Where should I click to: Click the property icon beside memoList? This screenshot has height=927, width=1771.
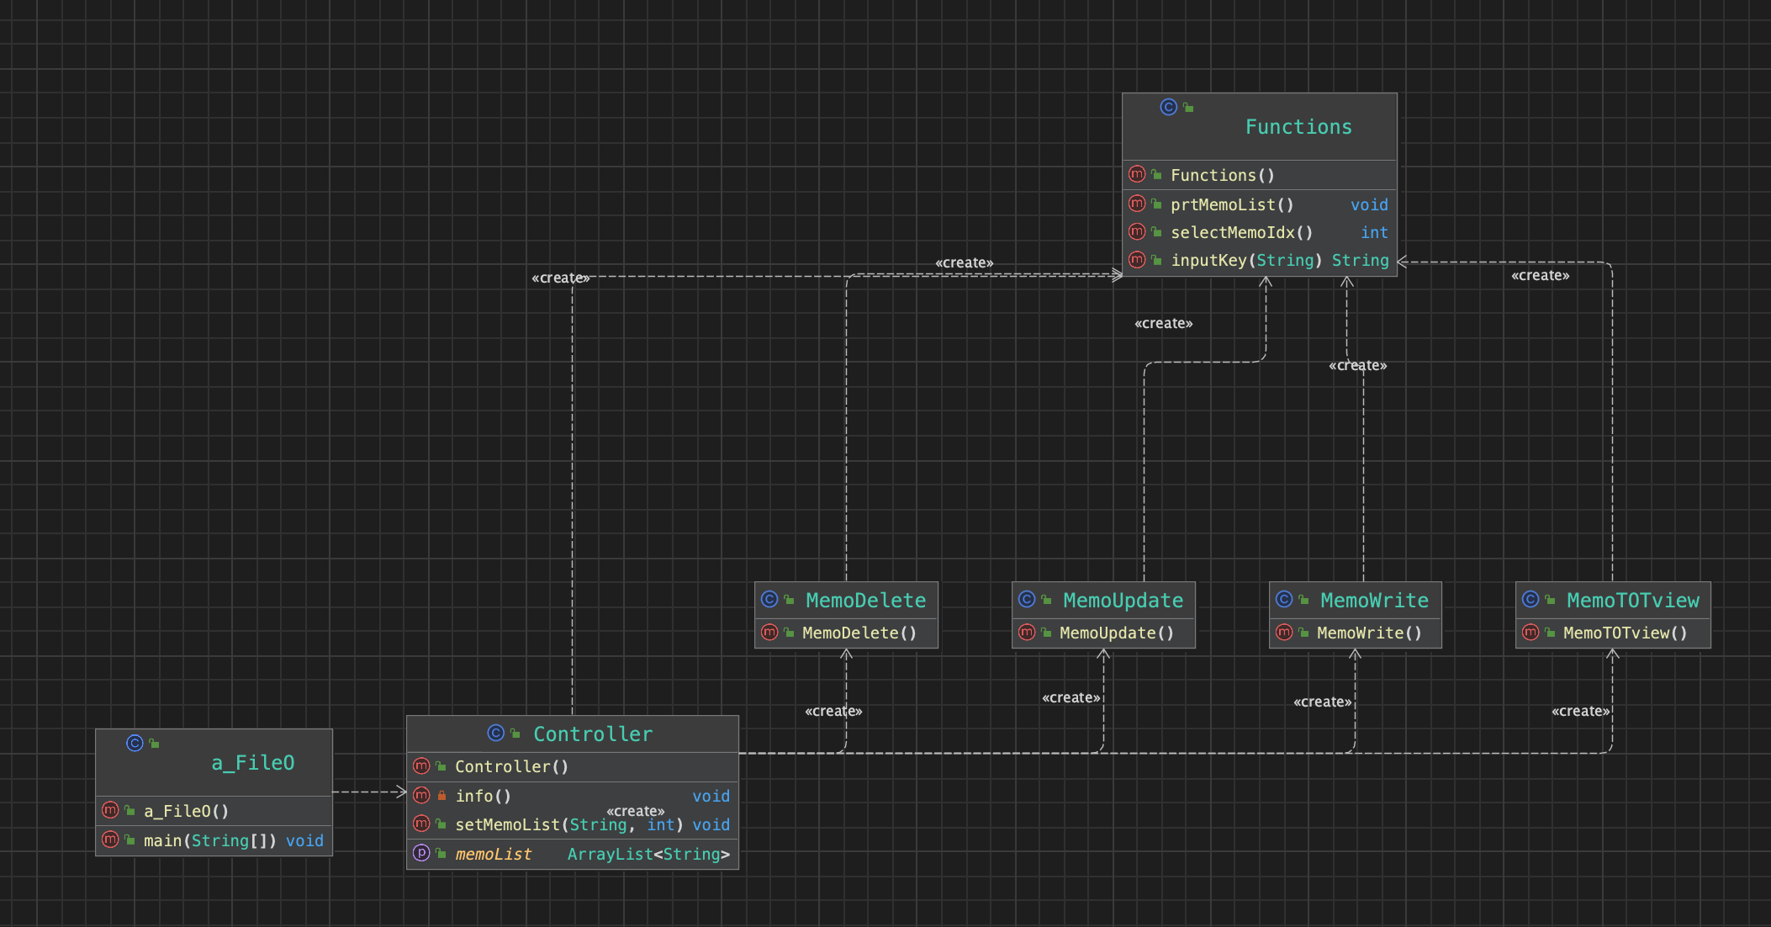click(x=421, y=853)
